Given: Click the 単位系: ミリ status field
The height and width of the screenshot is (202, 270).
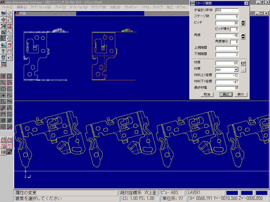Looking at the screenshot, I should (173, 199).
